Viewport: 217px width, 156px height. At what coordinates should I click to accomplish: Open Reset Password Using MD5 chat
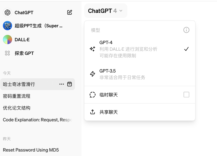click(31, 150)
